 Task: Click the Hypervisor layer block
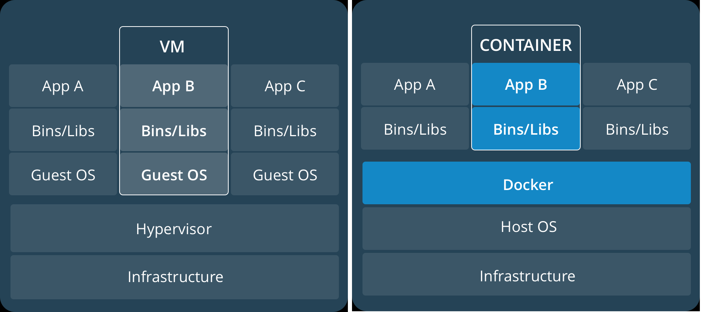point(174,228)
